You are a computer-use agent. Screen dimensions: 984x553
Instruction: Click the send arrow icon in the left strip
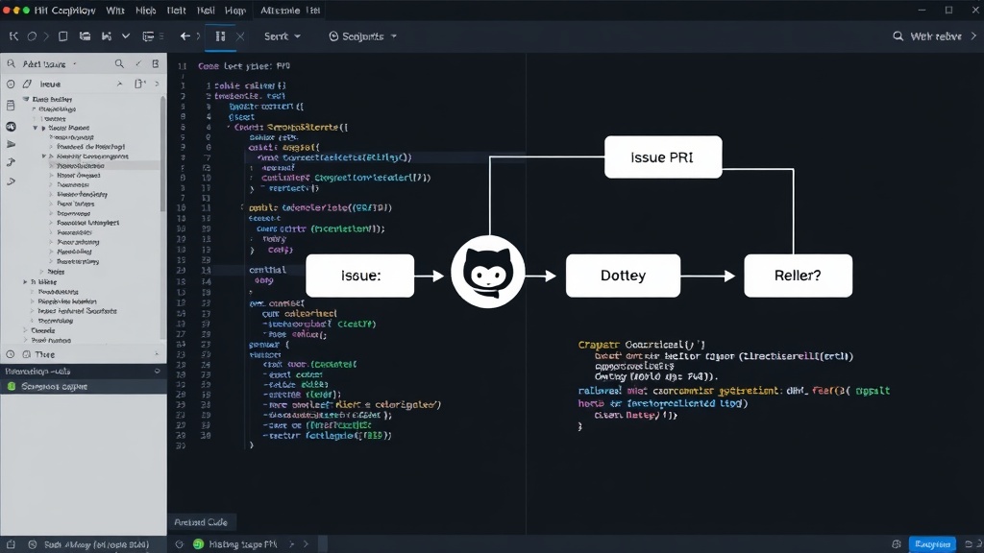click(x=11, y=144)
